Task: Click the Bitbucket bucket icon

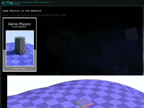Action: point(11,4)
